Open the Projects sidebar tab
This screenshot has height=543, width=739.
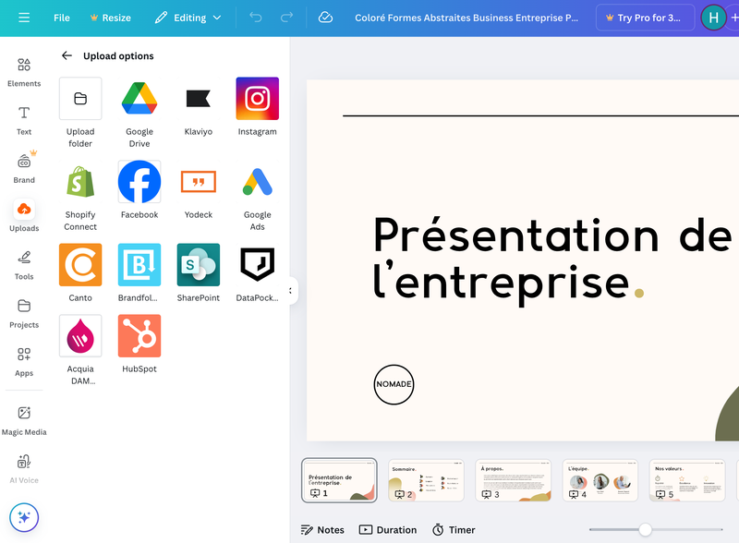point(24,313)
